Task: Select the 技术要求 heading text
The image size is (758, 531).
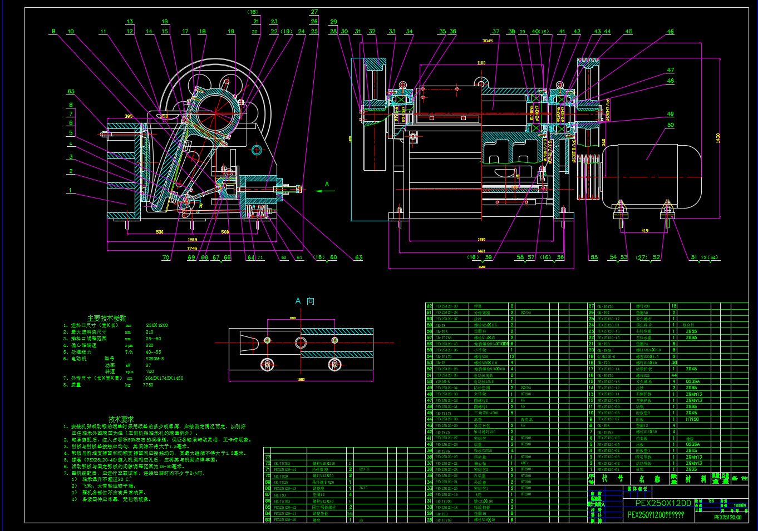Action: pyautogui.click(x=121, y=419)
